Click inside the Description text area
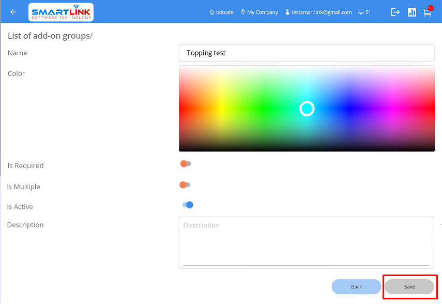442x304 pixels. tap(306, 242)
